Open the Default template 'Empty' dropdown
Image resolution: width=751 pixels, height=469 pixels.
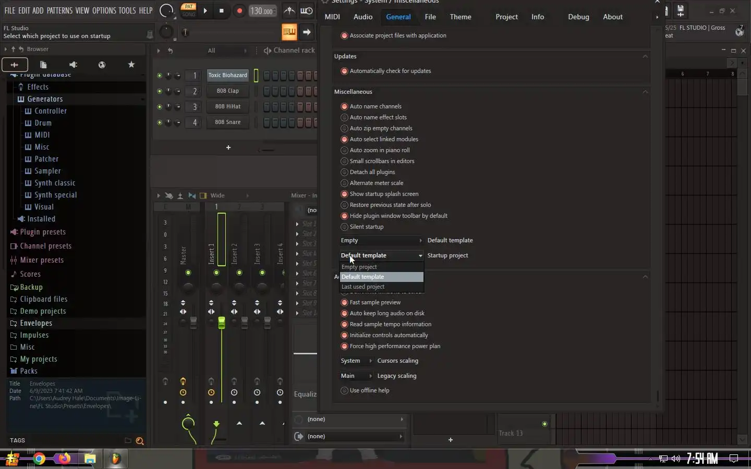[x=381, y=240]
